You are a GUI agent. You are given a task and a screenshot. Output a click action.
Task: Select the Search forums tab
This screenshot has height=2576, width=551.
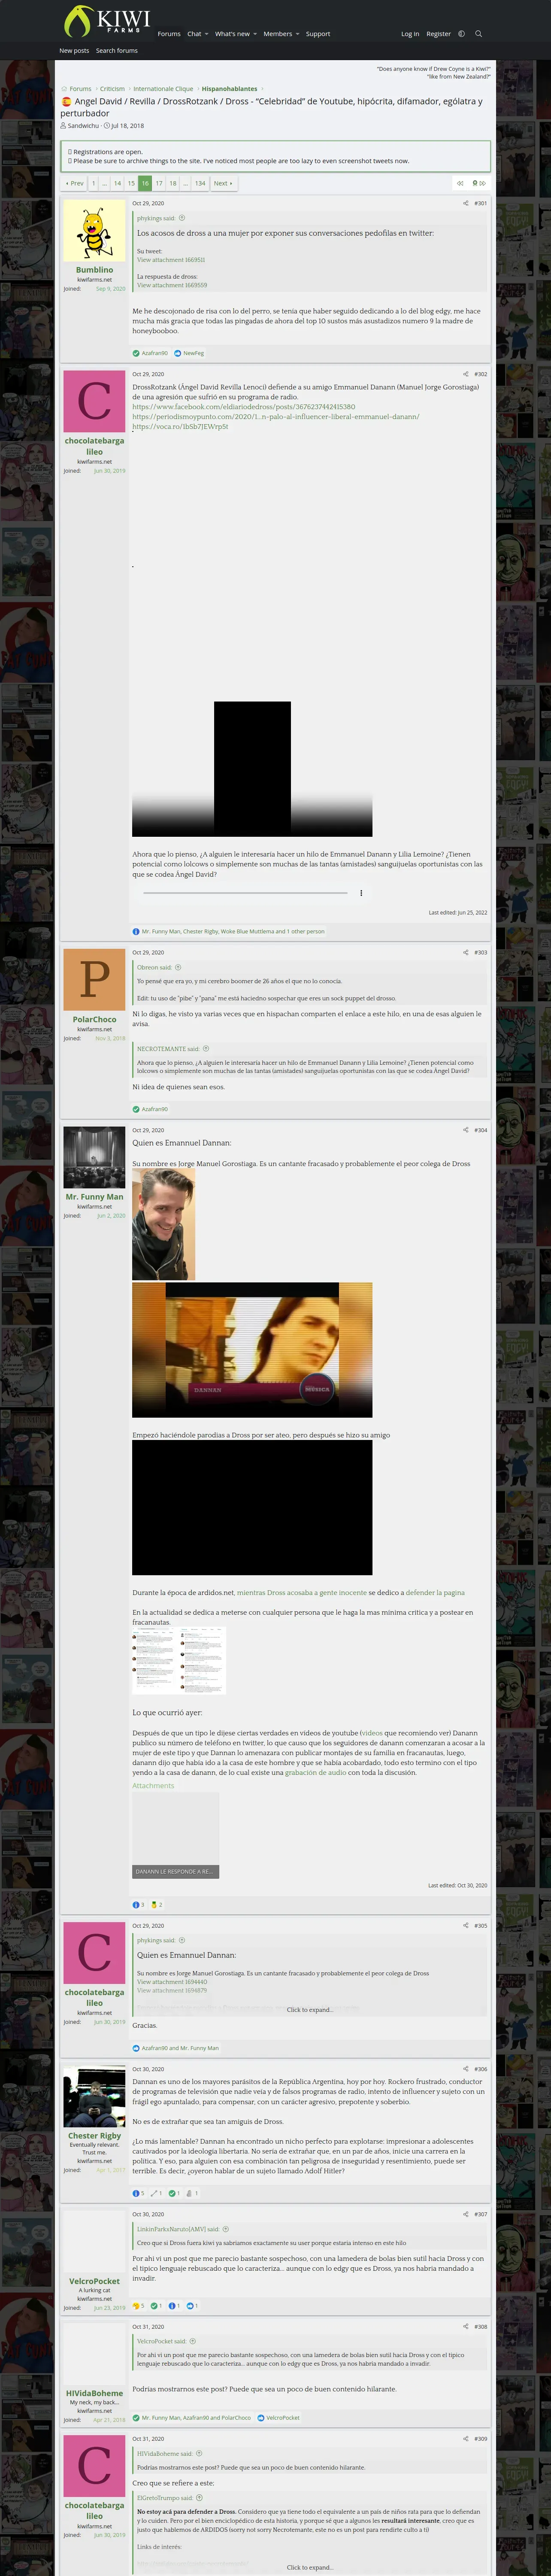(117, 50)
